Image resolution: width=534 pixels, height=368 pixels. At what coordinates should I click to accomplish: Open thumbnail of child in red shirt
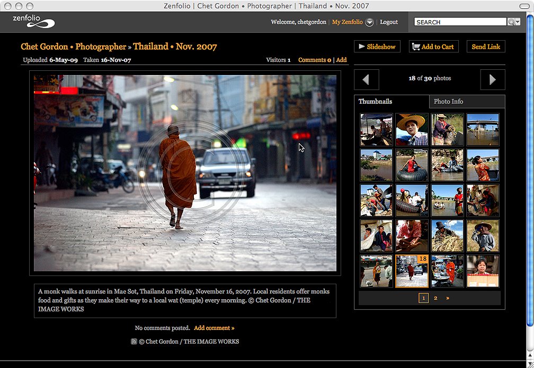coord(483,271)
